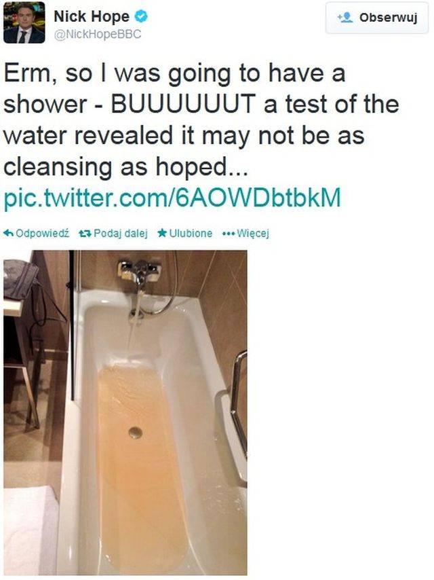Enlarge the attached bathtub photo
The image size is (434, 580).
[125, 413]
